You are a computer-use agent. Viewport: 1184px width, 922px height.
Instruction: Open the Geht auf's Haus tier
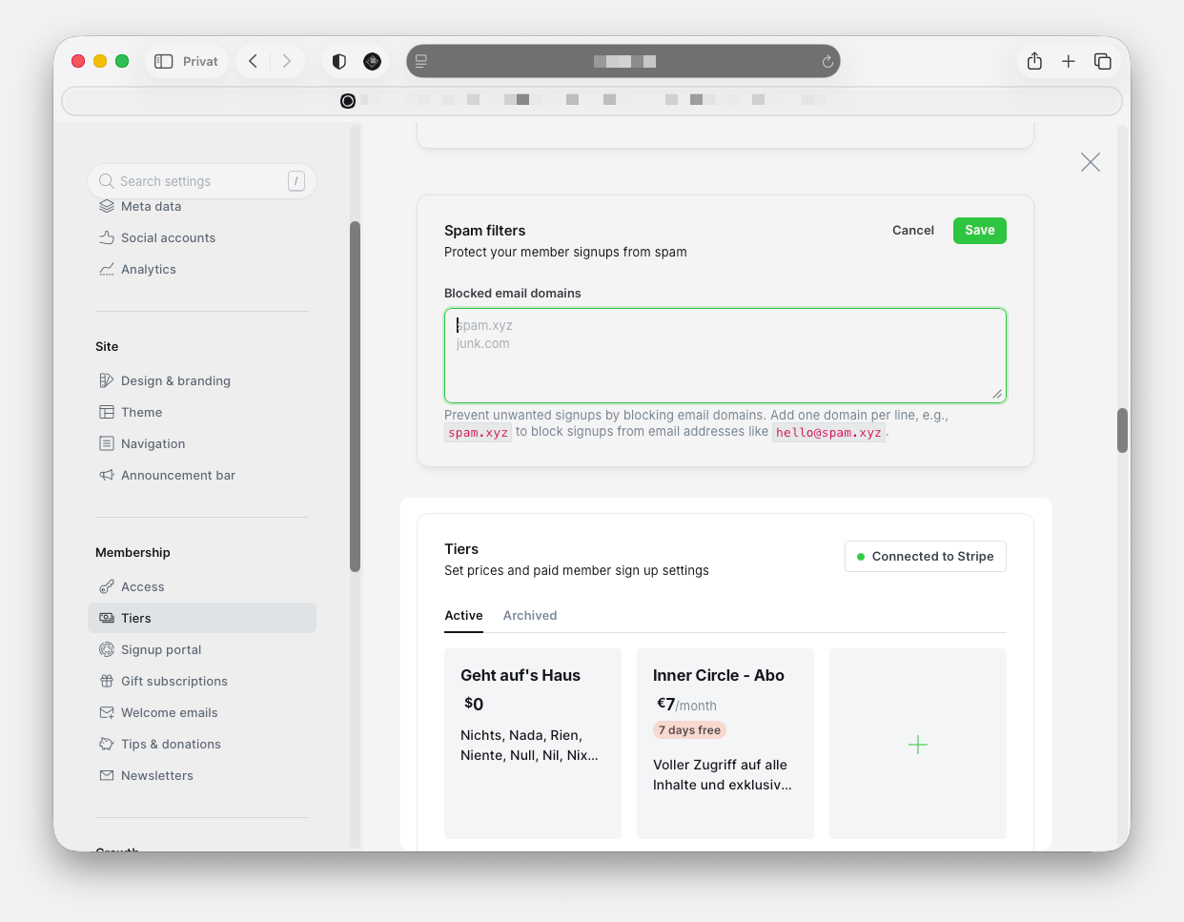533,744
